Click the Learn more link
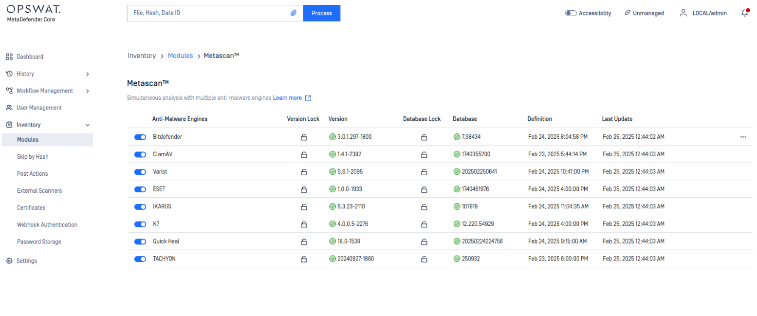Screen dimensions: 757x316 tap(287, 98)
